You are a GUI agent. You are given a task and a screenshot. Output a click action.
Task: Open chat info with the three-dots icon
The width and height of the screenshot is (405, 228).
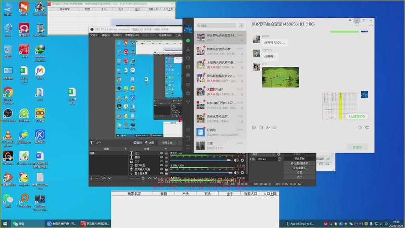(x=371, y=26)
